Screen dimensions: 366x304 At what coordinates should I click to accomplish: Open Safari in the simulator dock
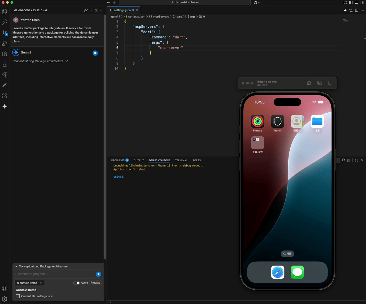point(278,272)
